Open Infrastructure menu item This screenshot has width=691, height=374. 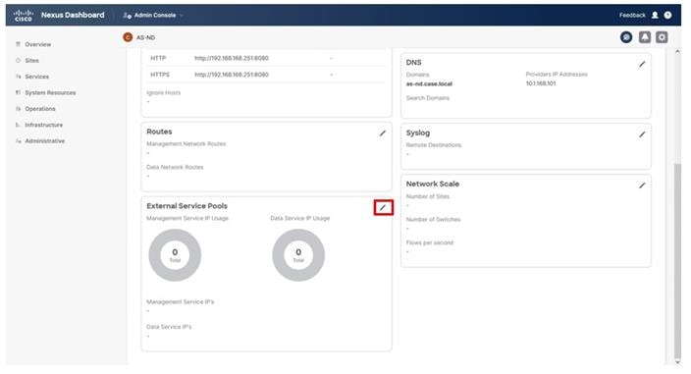pyautogui.click(x=43, y=125)
